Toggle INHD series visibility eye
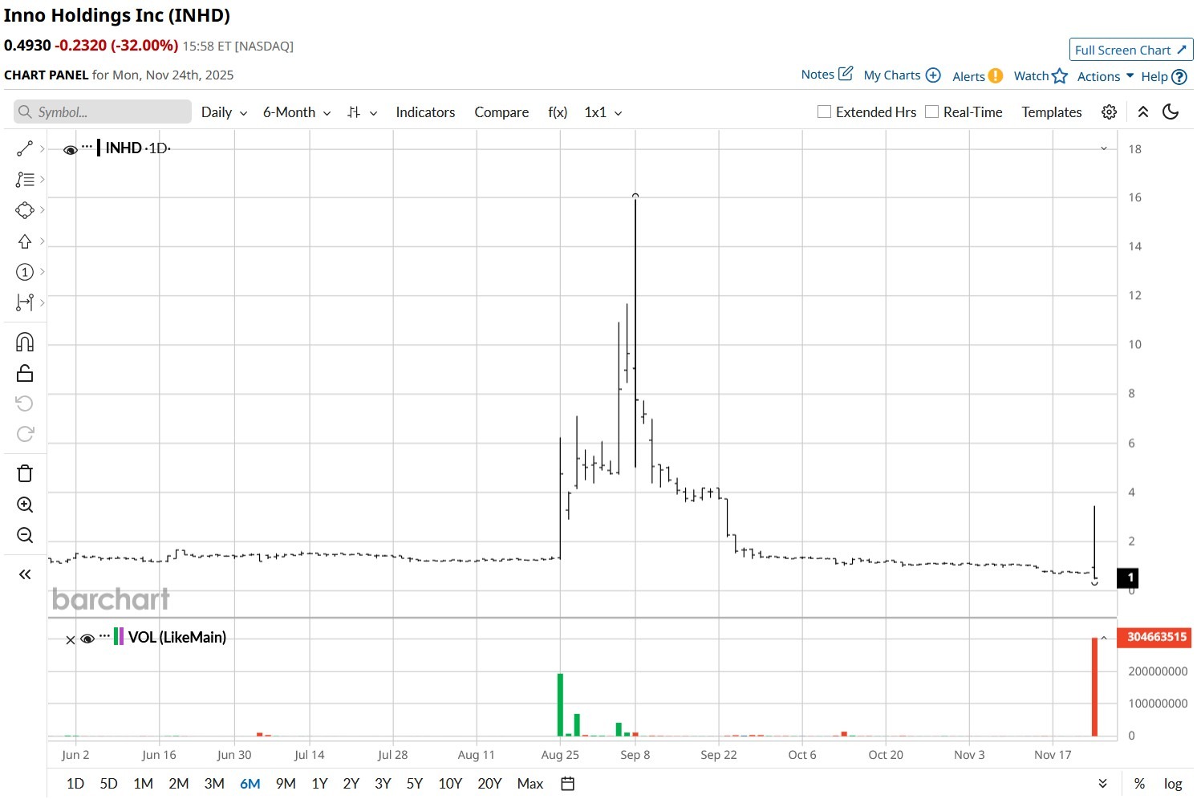This screenshot has width=1197, height=799. tap(71, 150)
